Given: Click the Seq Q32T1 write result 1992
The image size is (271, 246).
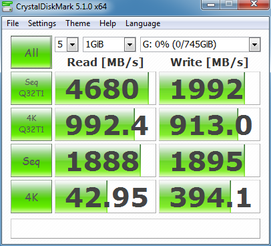Looking at the screenshot, I should coord(210,88).
